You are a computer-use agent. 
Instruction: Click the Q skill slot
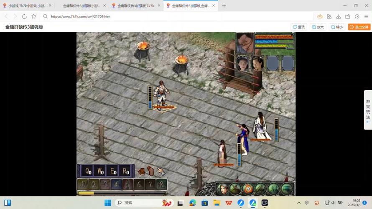point(87,171)
